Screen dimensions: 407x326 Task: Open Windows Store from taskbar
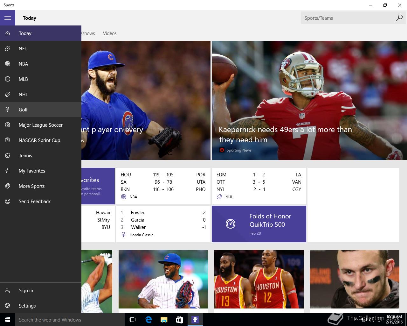[x=179, y=320]
